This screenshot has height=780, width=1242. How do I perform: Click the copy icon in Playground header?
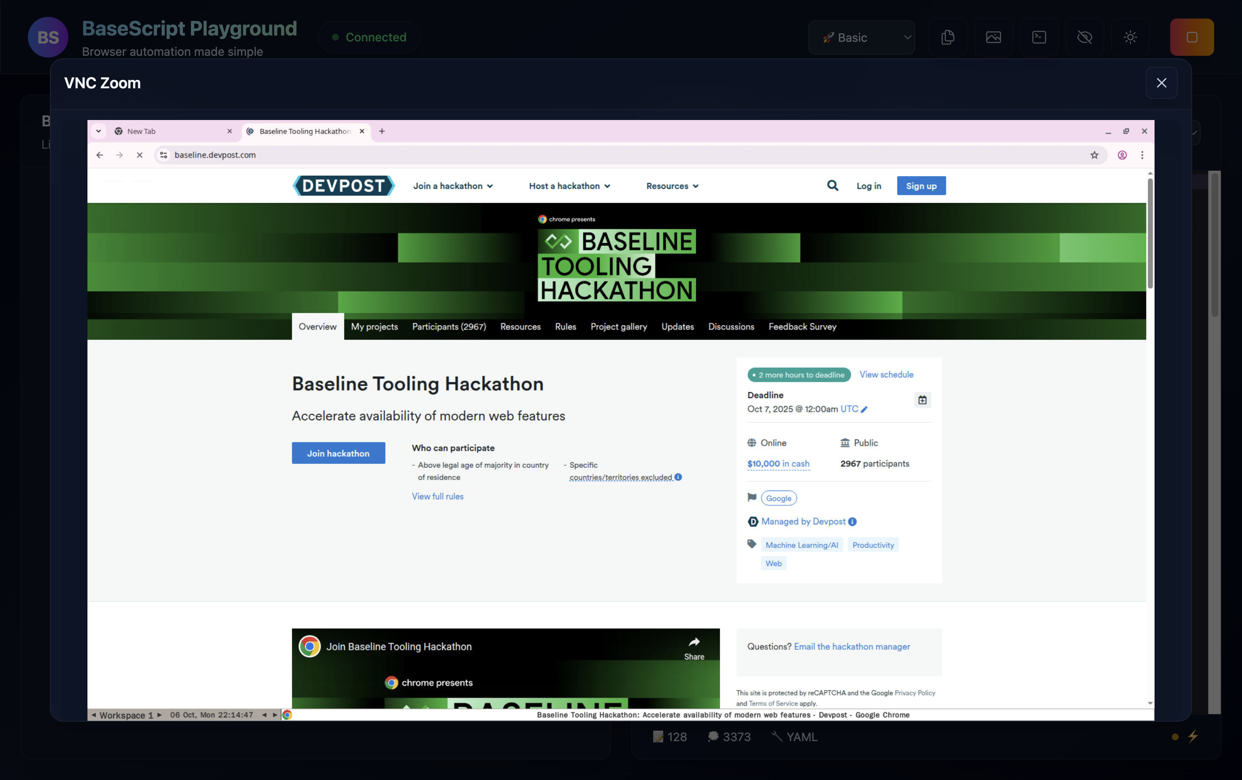[x=948, y=37]
